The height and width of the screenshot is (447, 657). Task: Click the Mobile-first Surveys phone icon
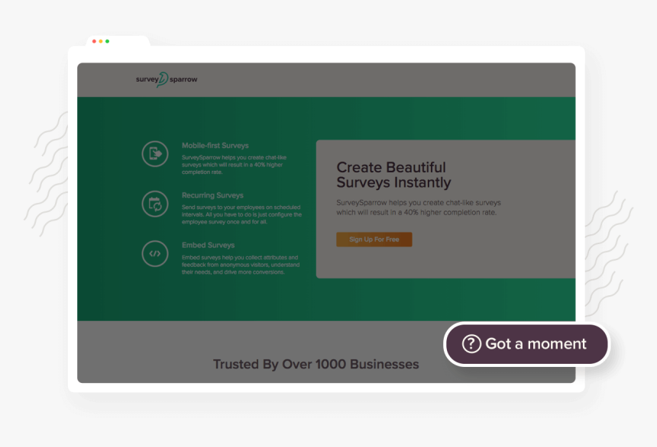pyautogui.click(x=155, y=153)
